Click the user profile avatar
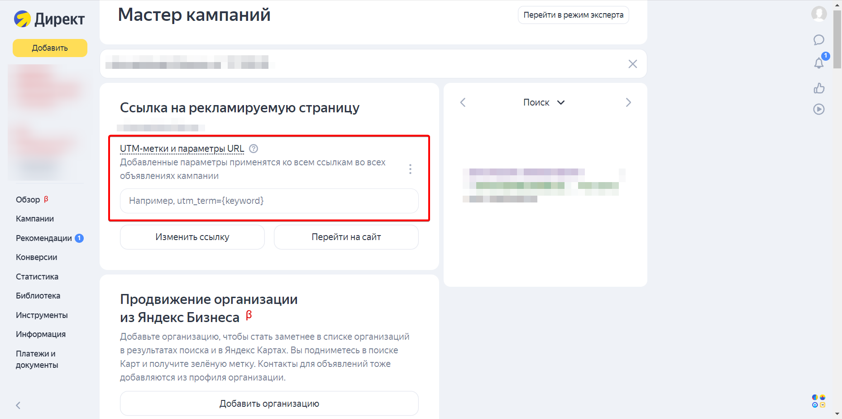Viewport: 842px width, 419px height. (x=819, y=14)
